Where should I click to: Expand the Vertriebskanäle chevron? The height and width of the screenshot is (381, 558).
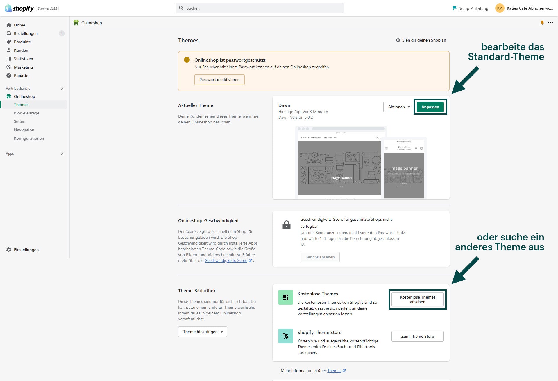[x=62, y=88]
